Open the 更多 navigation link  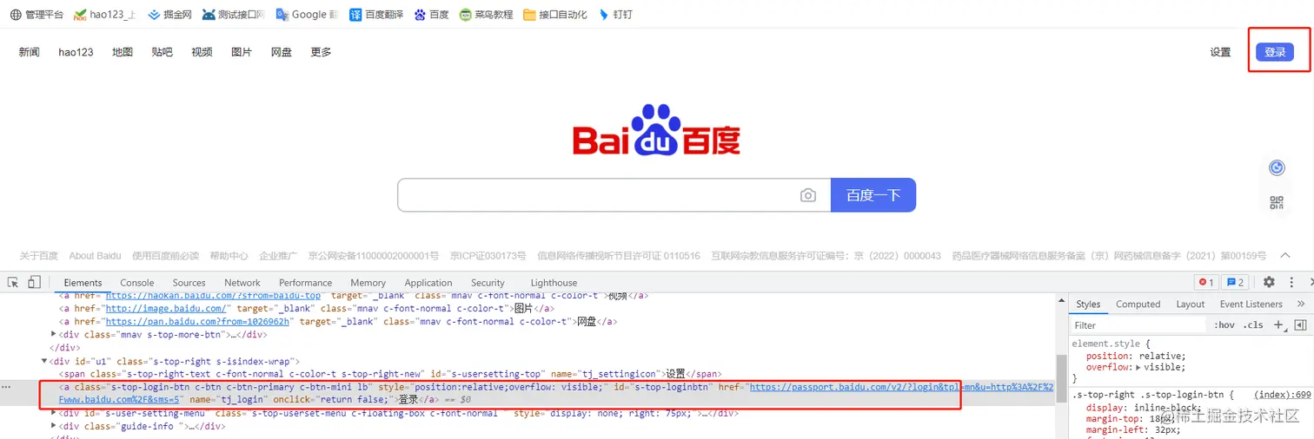point(321,52)
